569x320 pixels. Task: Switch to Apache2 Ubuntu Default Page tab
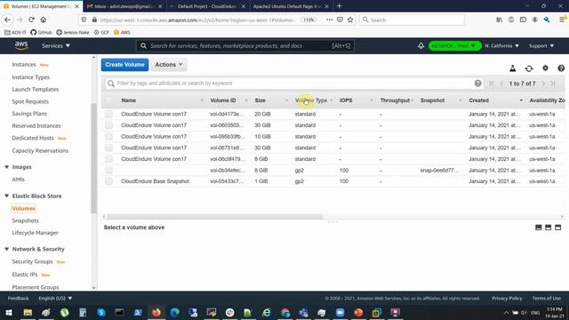(x=291, y=6)
